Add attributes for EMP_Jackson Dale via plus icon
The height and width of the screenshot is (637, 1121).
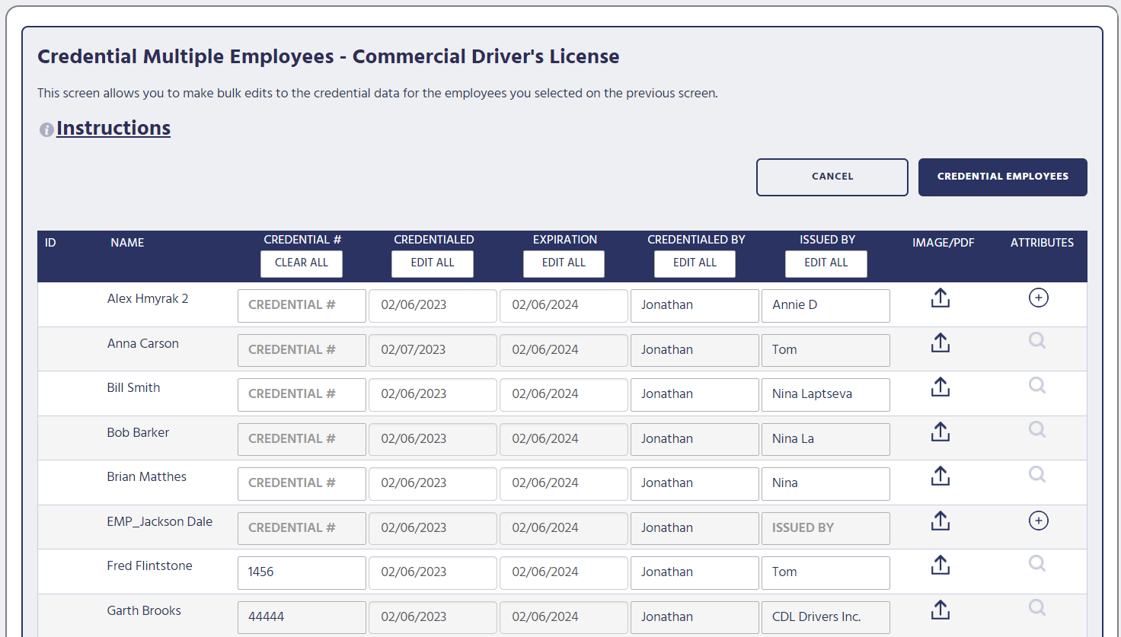pos(1038,521)
